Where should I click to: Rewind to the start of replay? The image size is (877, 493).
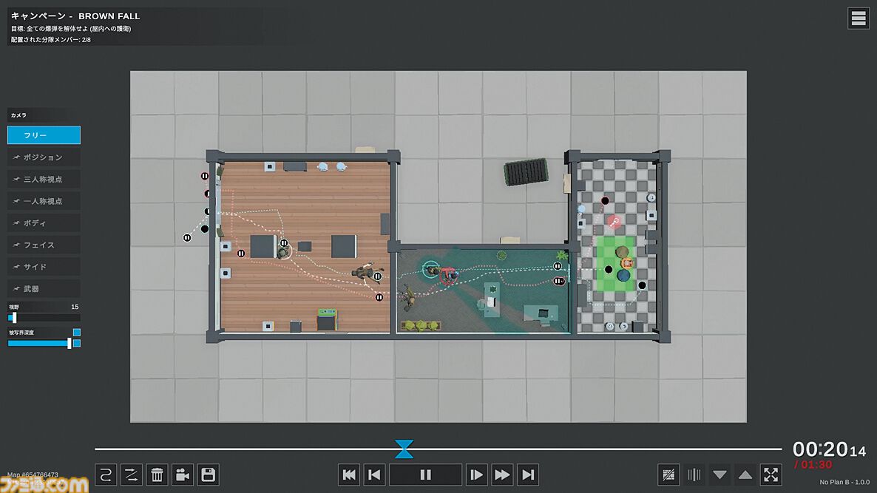[x=349, y=475]
